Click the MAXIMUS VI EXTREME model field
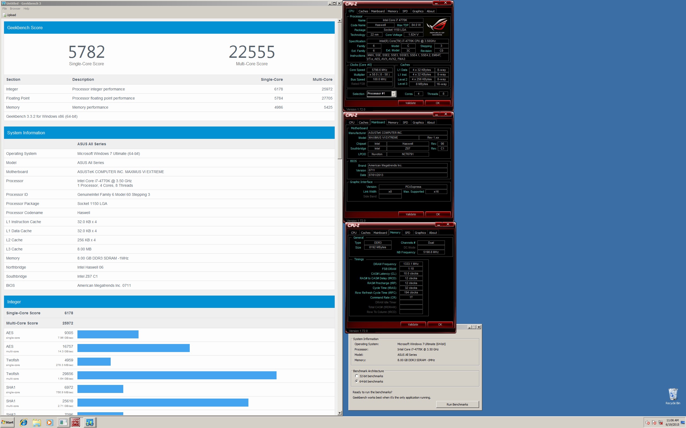686x428 pixels. click(393, 137)
